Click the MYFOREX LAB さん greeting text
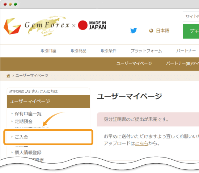The image size is (199, 173). 34,92
